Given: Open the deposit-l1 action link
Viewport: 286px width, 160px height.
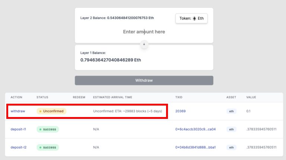Looking at the screenshot, I should 19,129.
